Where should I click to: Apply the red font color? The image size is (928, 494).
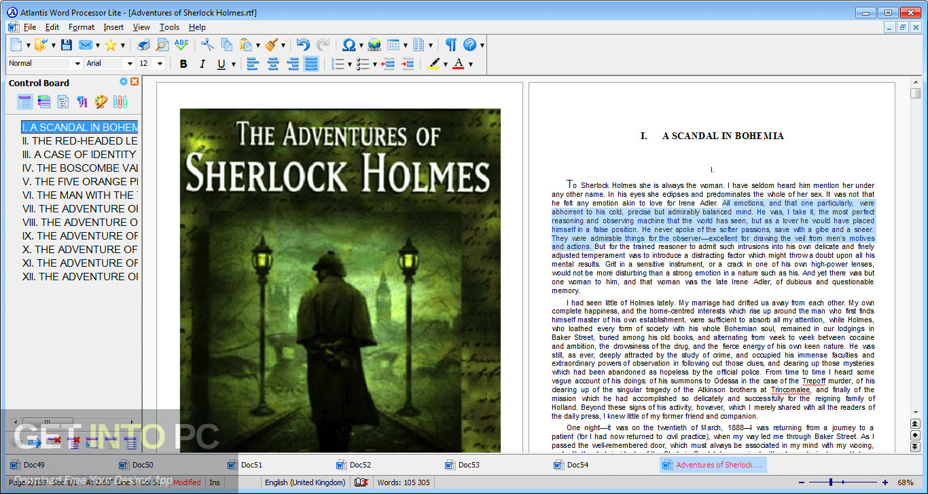click(x=459, y=64)
